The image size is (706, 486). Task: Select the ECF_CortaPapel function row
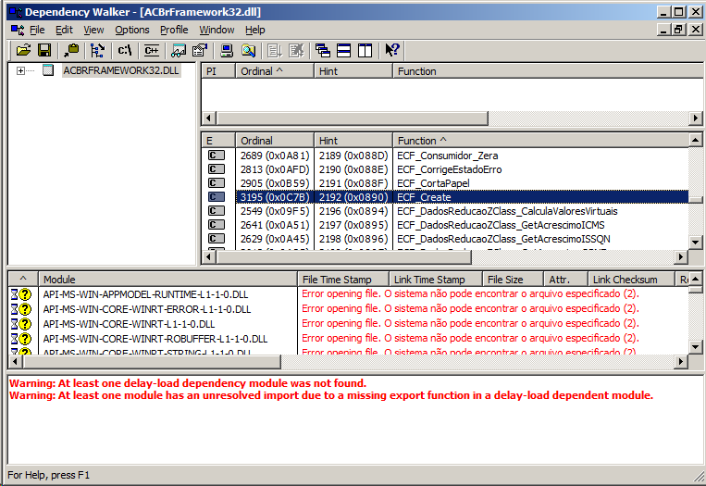(445, 183)
